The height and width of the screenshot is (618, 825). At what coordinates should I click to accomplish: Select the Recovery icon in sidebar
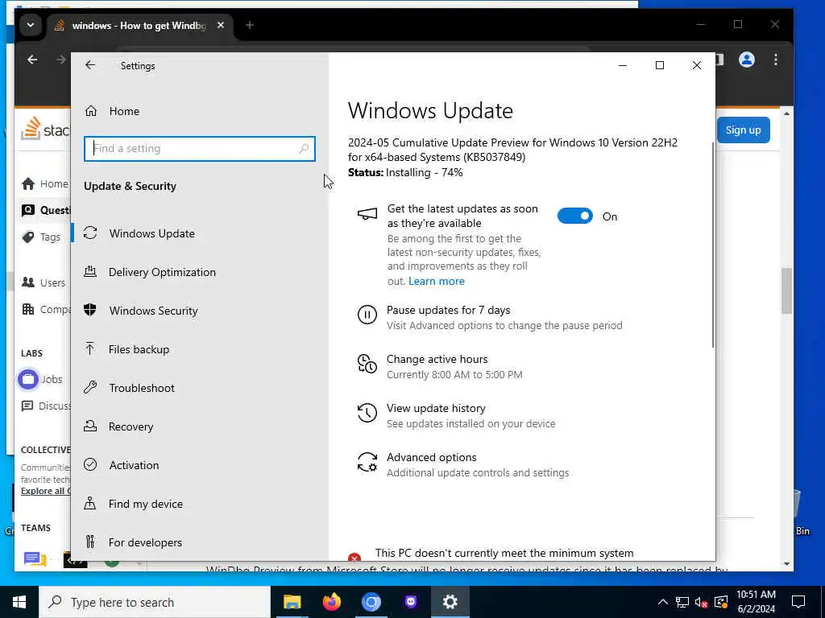[90, 426]
